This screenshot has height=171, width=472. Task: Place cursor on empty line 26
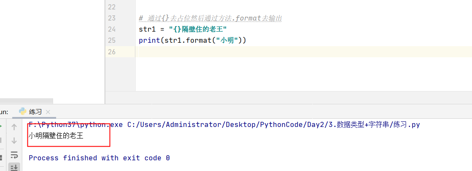[x=303, y=52]
